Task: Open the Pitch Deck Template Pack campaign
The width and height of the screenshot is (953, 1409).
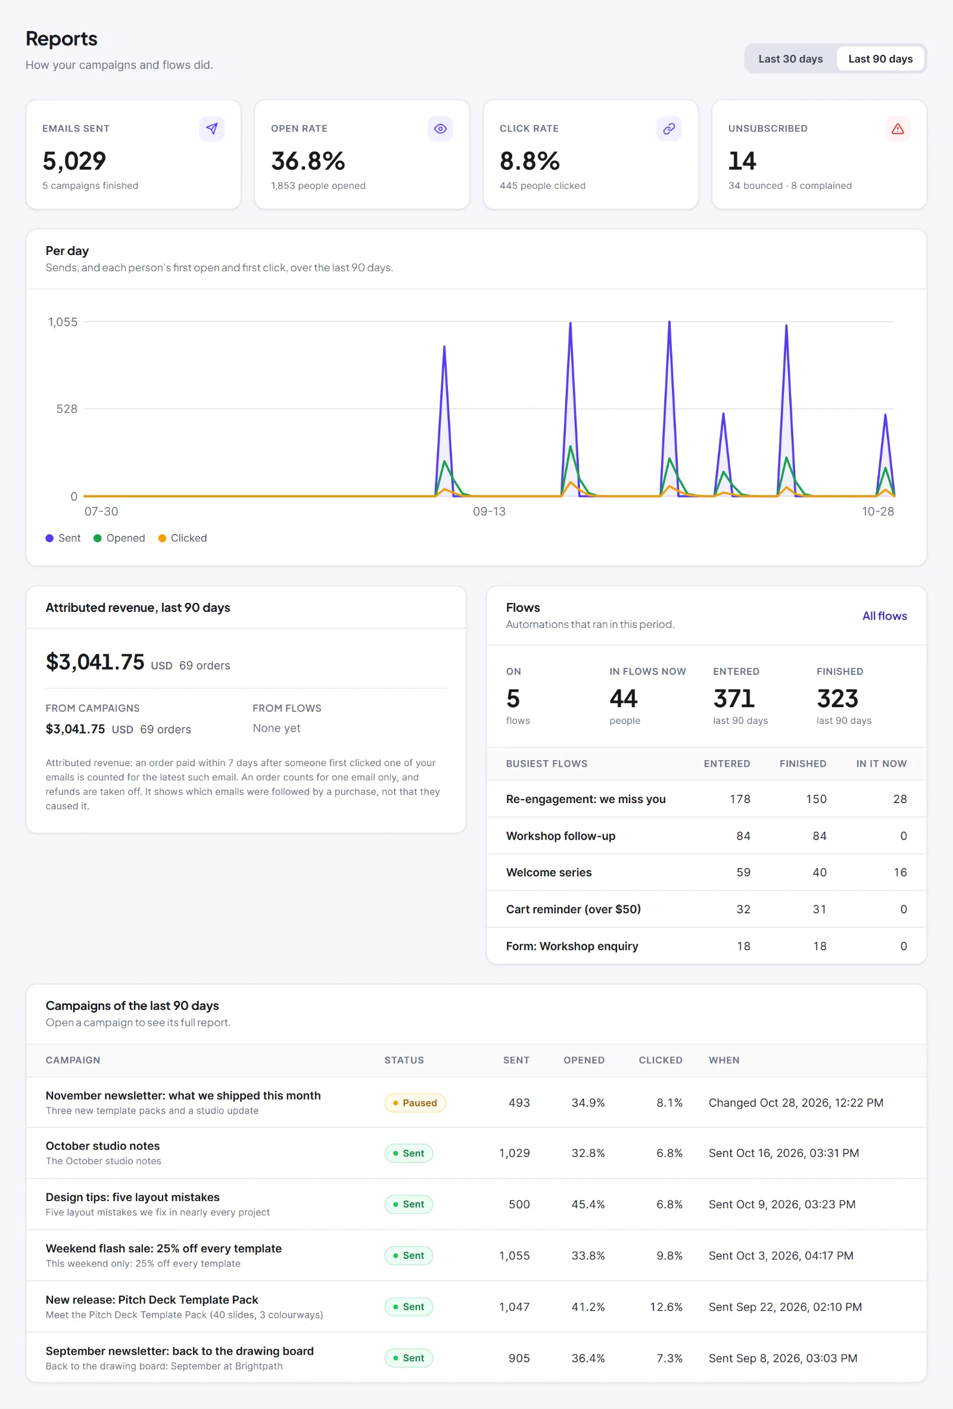Action: (476, 1307)
